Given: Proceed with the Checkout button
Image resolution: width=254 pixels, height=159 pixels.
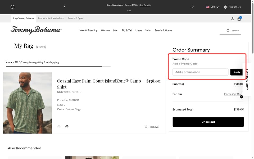Looking at the screenshot, I should (208, 122).
